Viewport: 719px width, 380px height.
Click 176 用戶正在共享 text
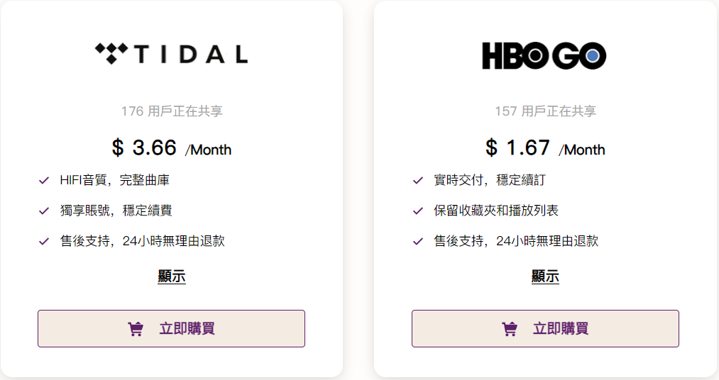(x=172, y=111)
